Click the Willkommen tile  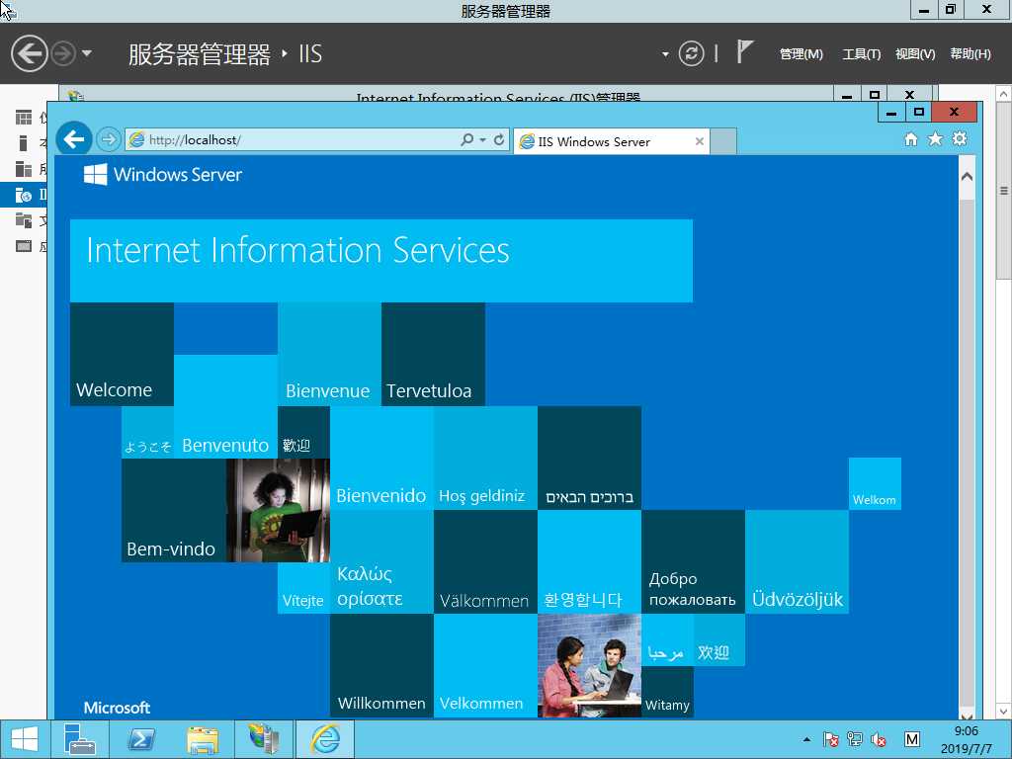pos(381,665)
